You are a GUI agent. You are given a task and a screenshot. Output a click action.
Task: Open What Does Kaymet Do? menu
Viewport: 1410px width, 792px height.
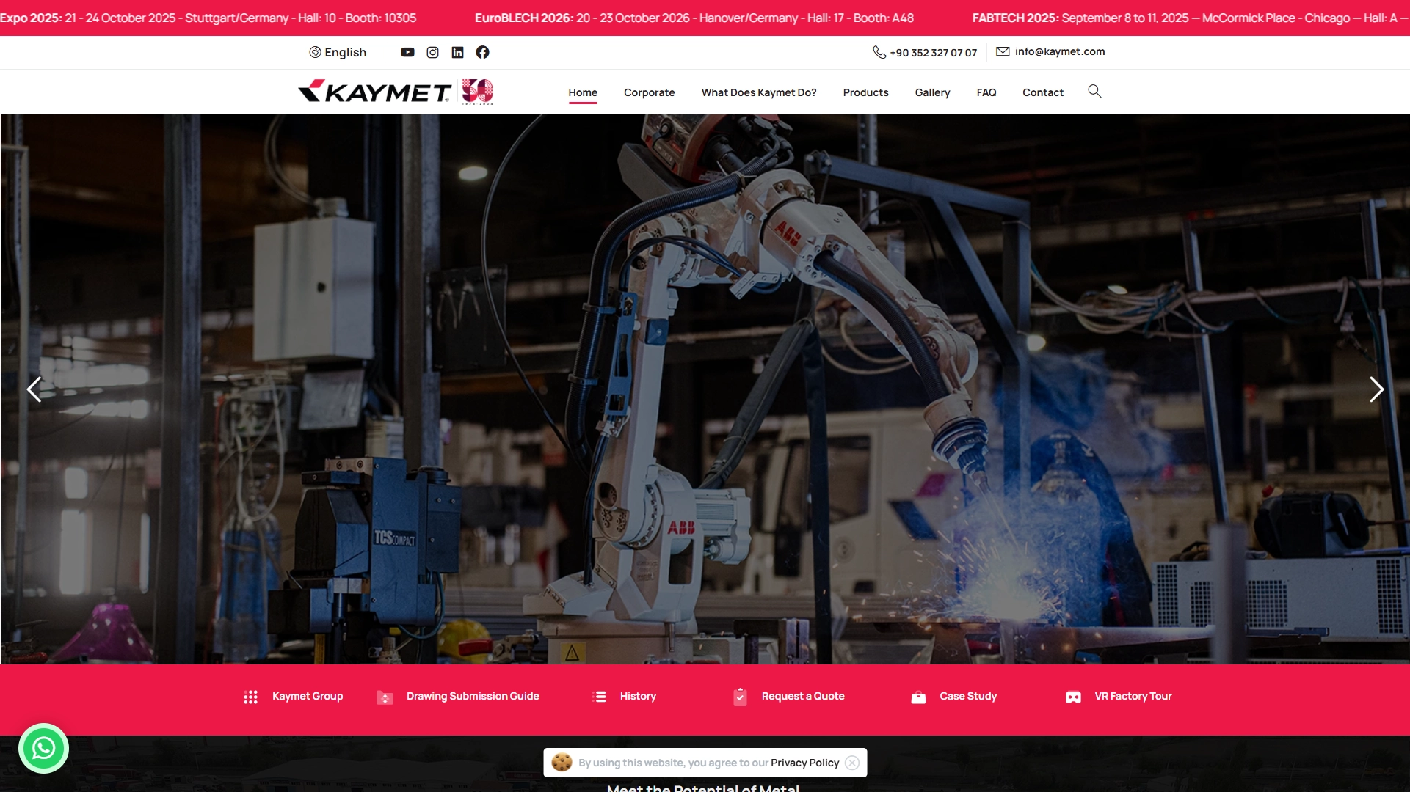click(758, 92)
